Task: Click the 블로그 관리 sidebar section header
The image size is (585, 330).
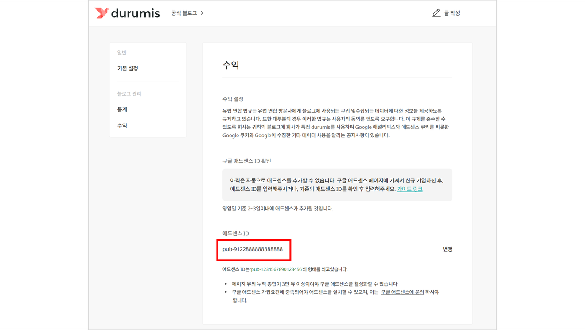Action: (x=129, y=94)
